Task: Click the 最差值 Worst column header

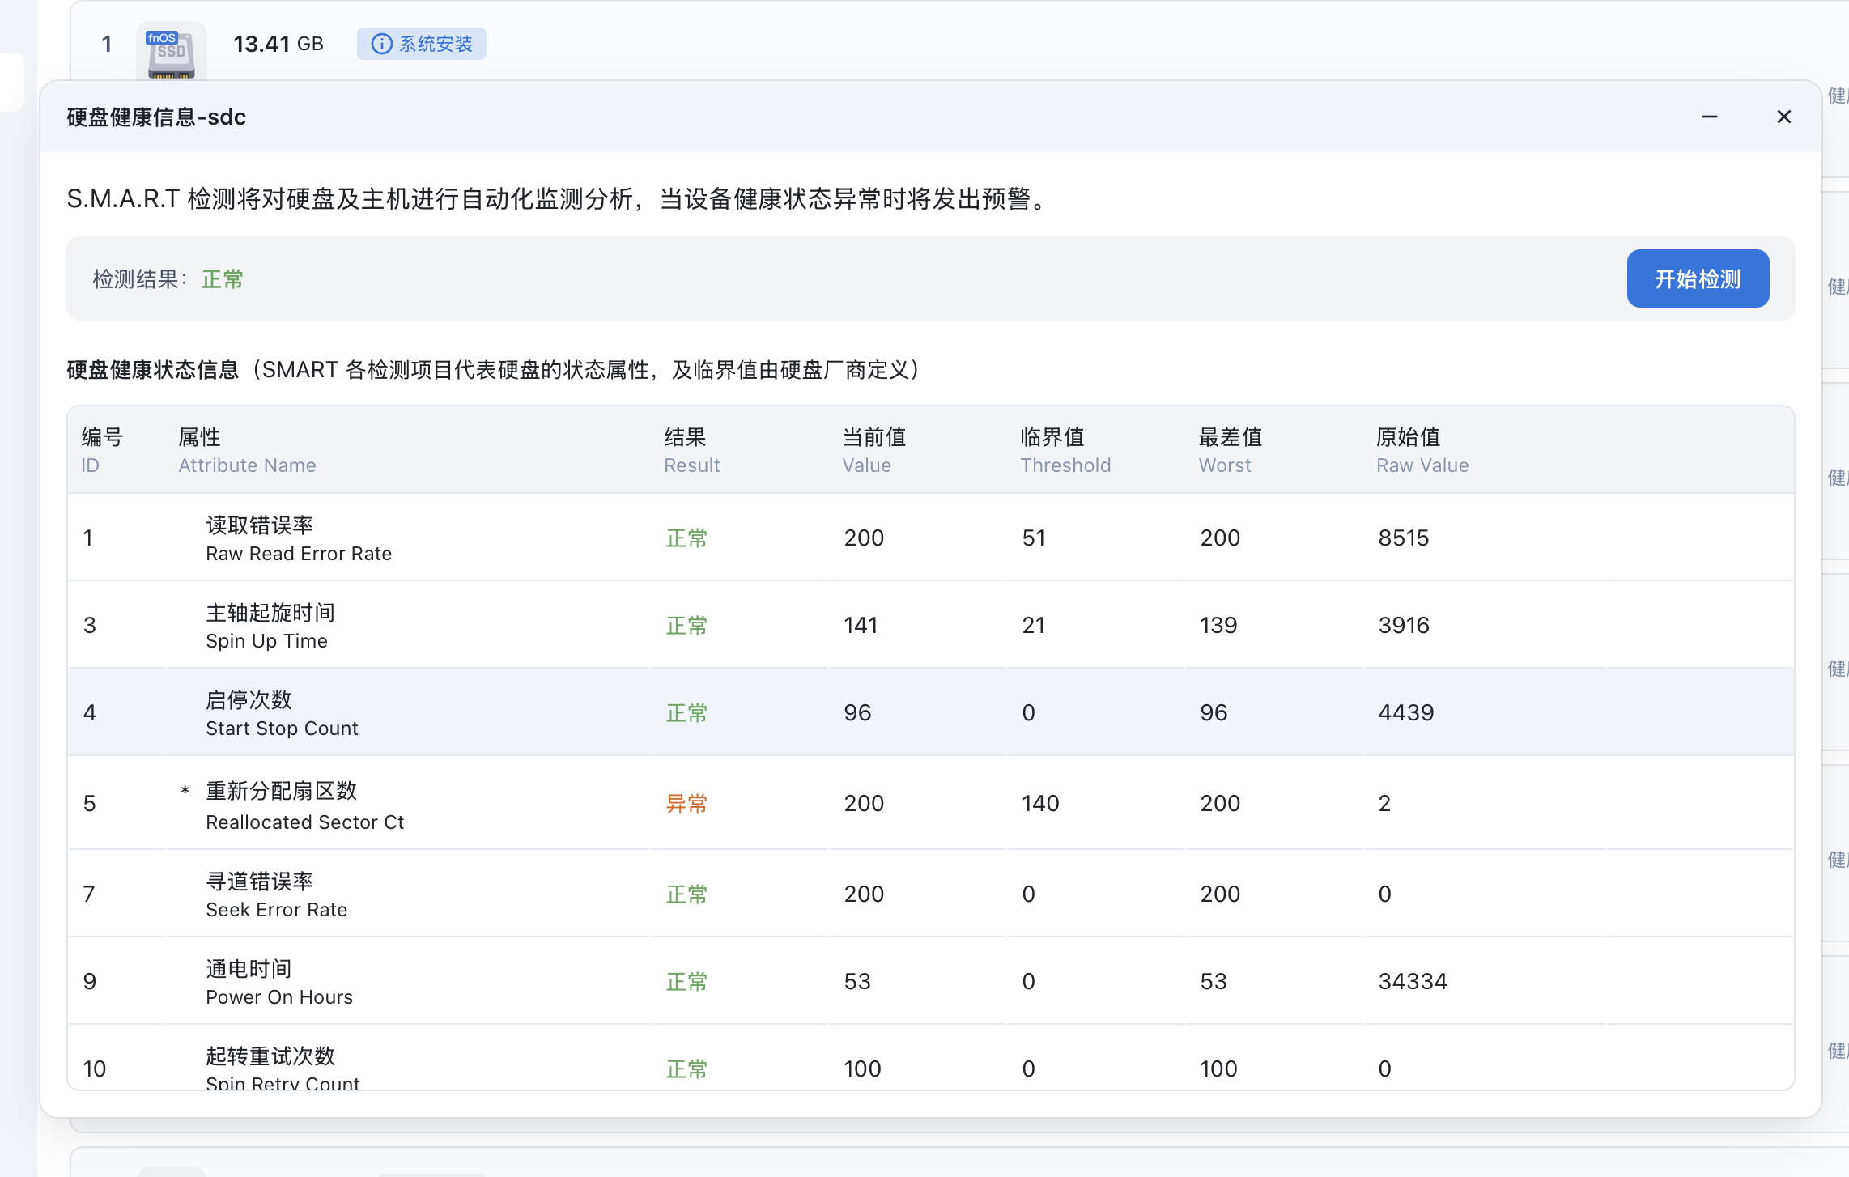Action: [x=1231, y=450]
